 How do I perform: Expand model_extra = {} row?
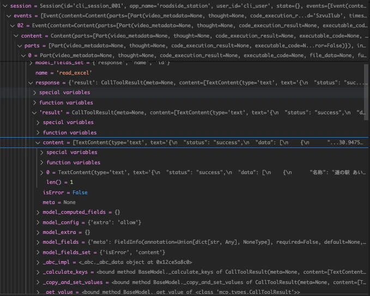(x=38, y=232)
